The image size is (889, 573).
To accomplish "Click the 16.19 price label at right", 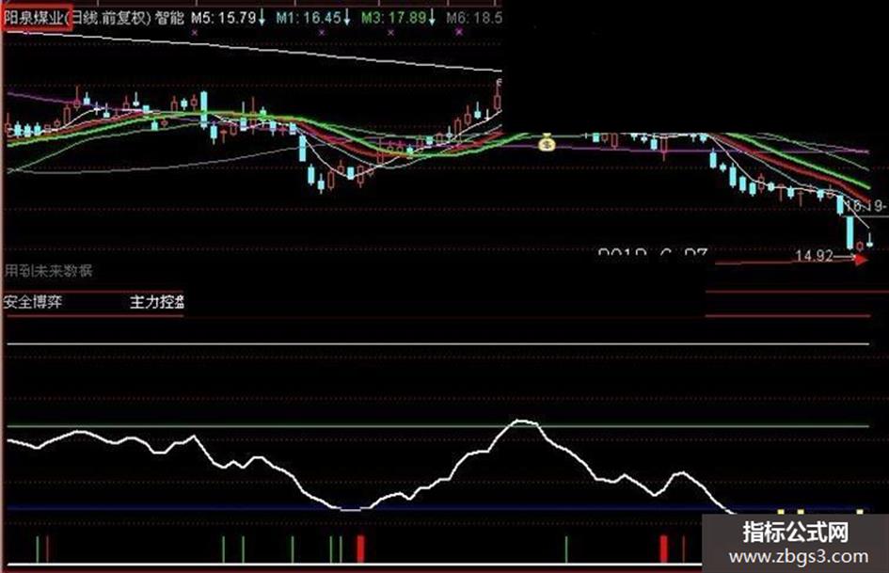I will (x=865, y=205).
